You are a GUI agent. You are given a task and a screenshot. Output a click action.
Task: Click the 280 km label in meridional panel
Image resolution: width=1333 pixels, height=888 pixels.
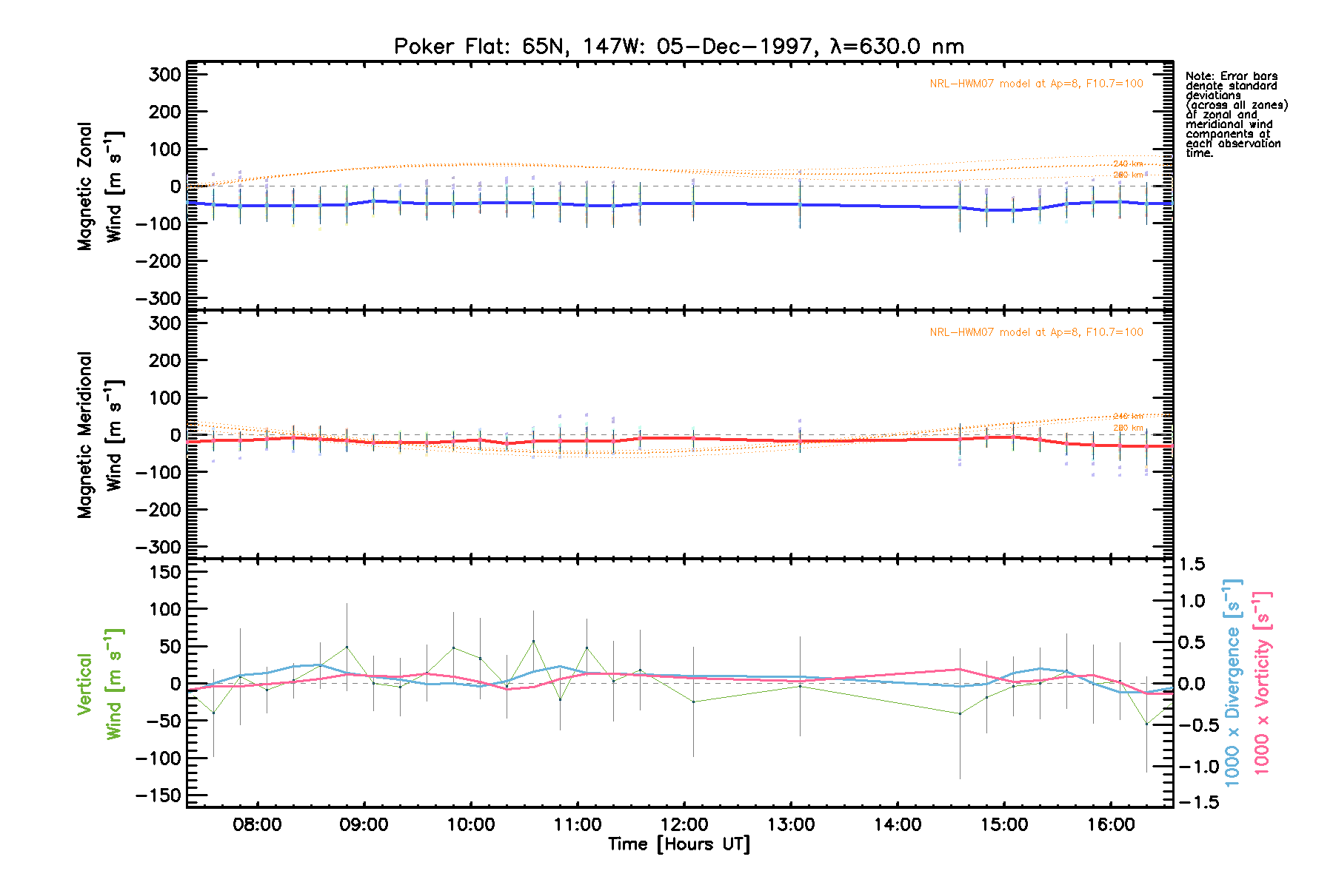coord(1127,428)
